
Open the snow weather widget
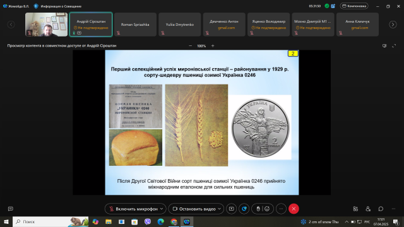pos(319,221)
